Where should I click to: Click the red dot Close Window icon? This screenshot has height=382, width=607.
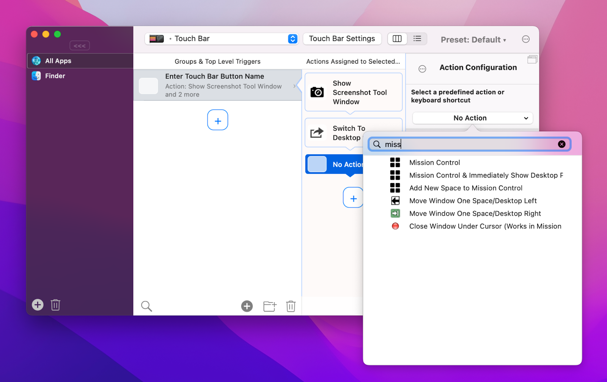395,226
